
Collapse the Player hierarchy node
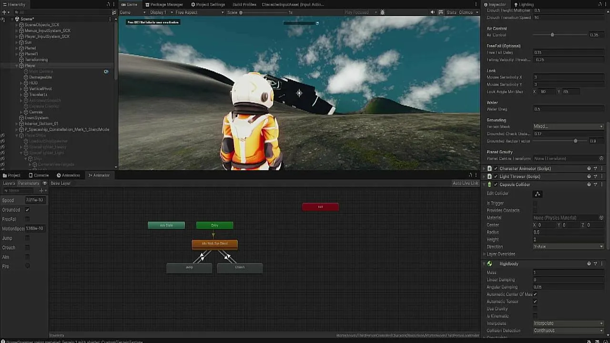click(x=17, y=66)
